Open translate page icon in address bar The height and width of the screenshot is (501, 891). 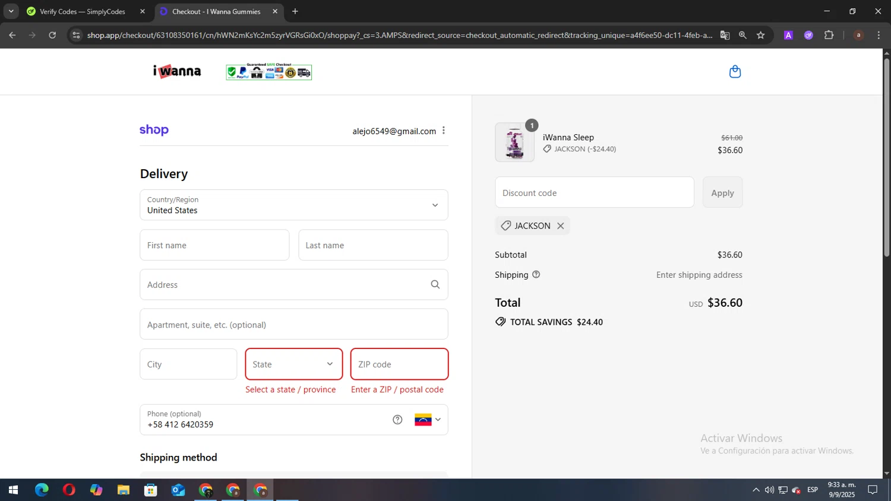pyautogui.click(x=725, y=35)
